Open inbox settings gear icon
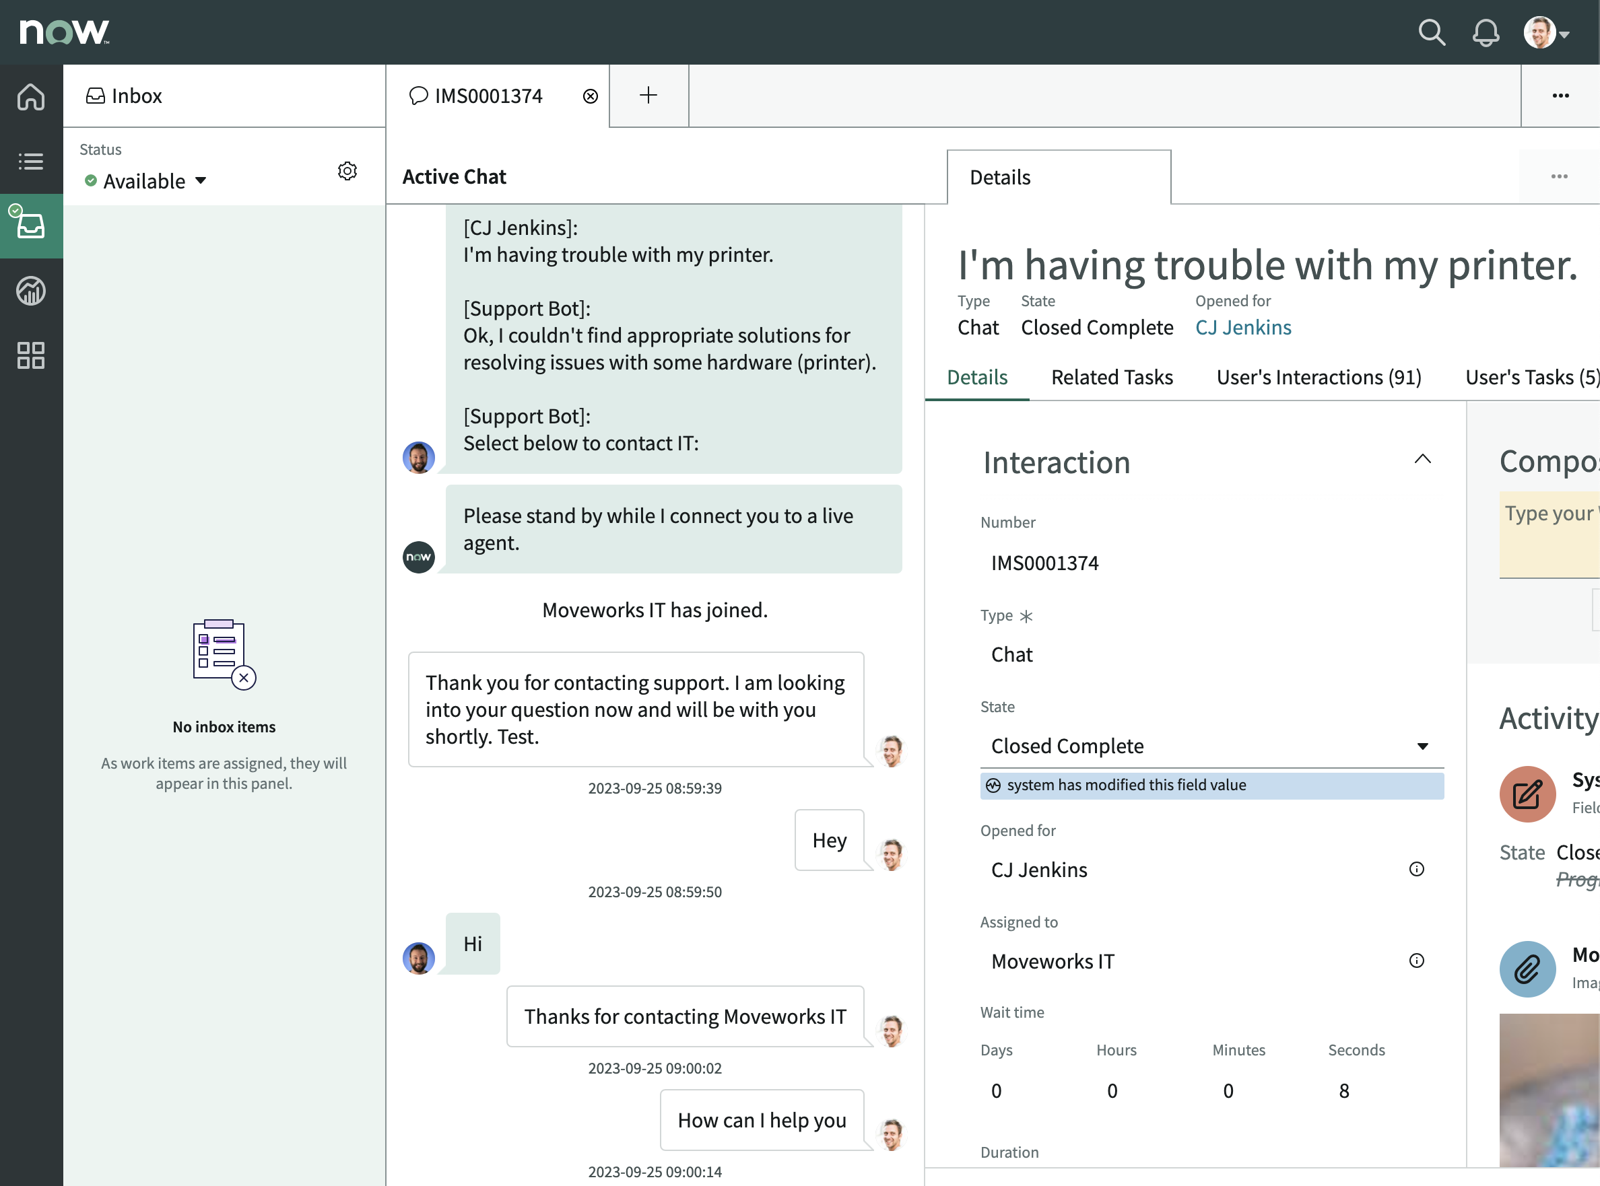 point(347,171)
